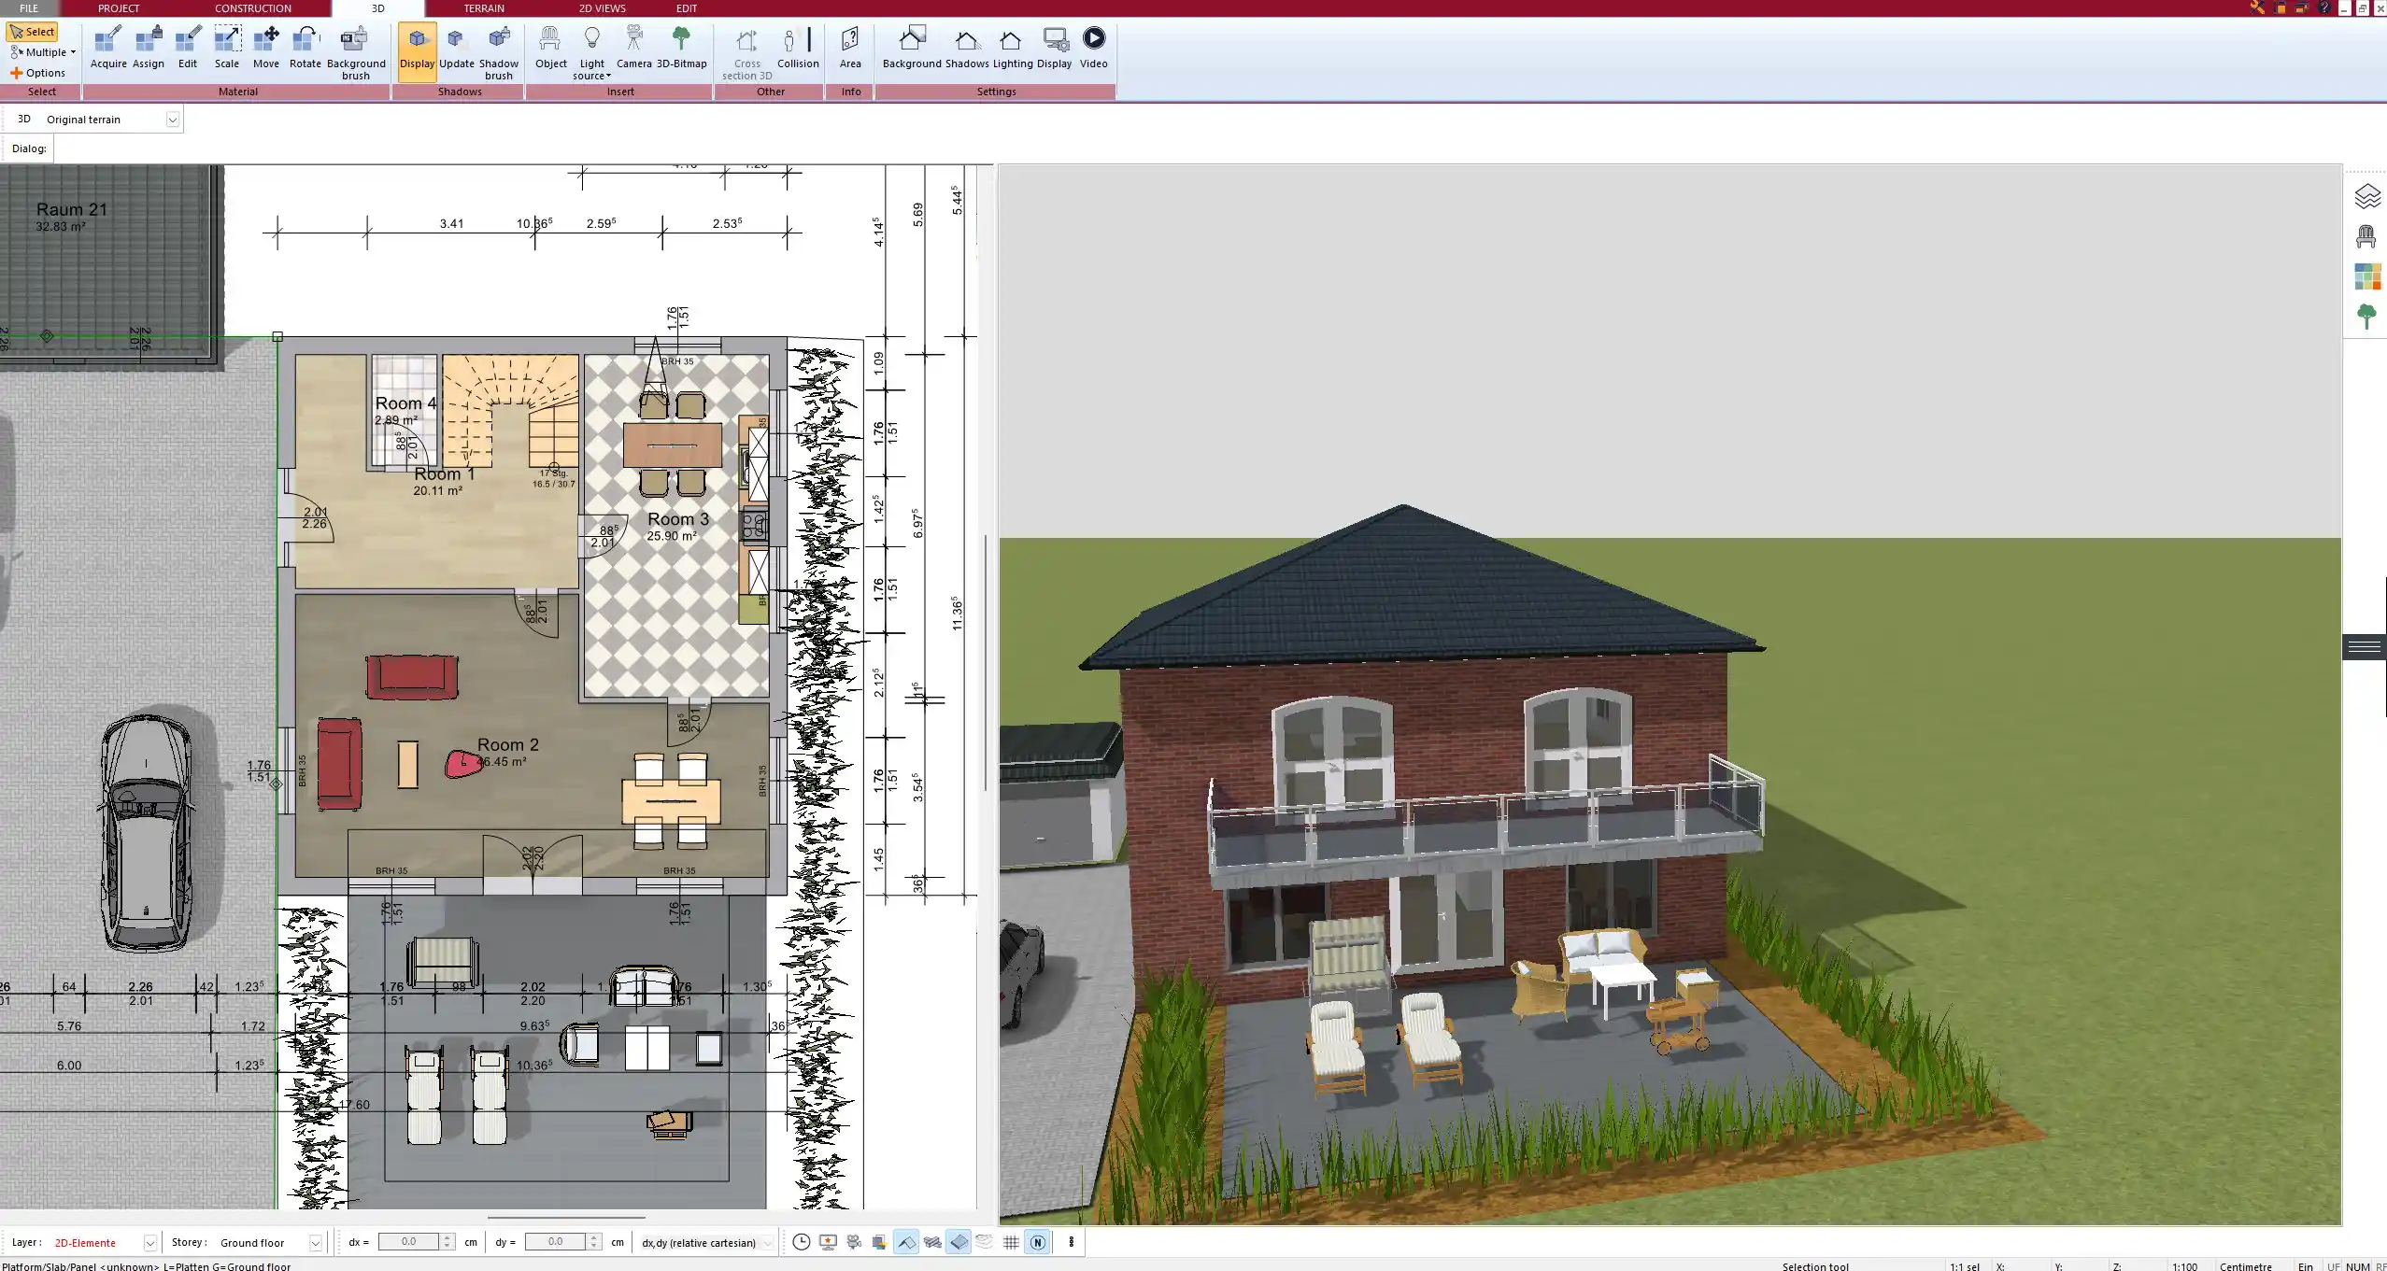Expand the Storey selector showing Ground floor
2387x1271 pixels.
315,1242
